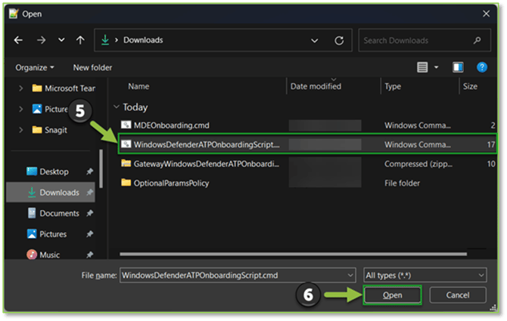Refresh the Downloads folder view

pyautogui.click(x=339, y=41)
